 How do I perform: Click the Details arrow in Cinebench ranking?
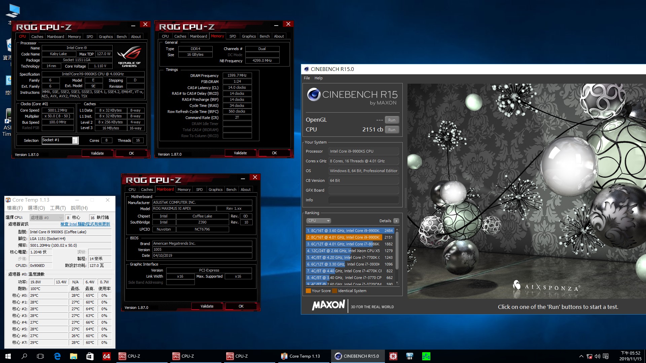396,221
